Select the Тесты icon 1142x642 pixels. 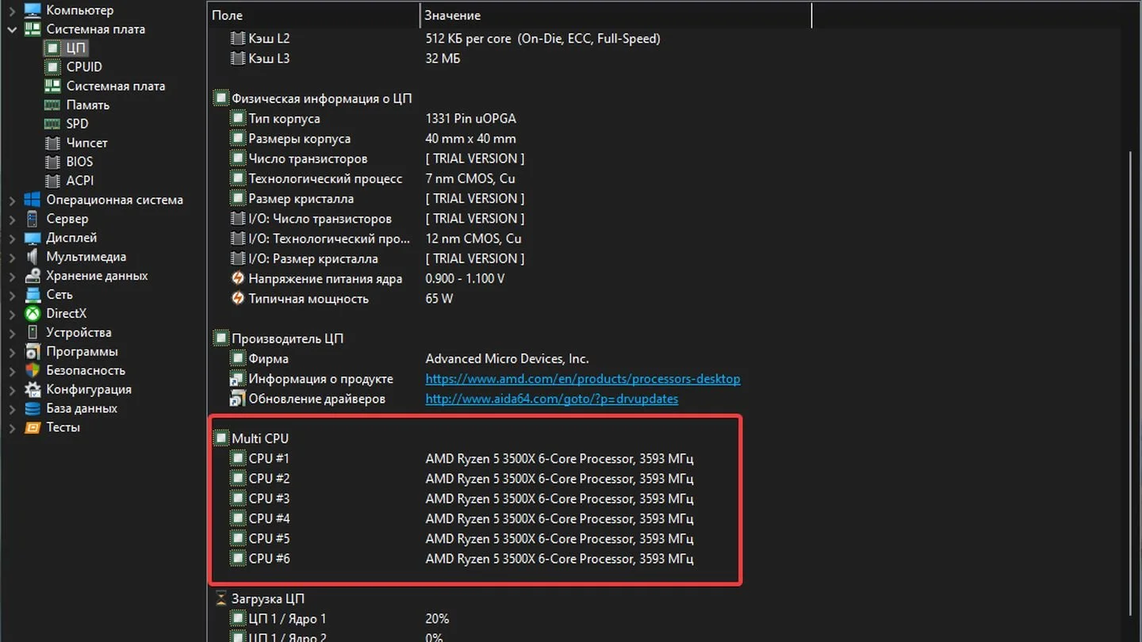coord(33,427)
